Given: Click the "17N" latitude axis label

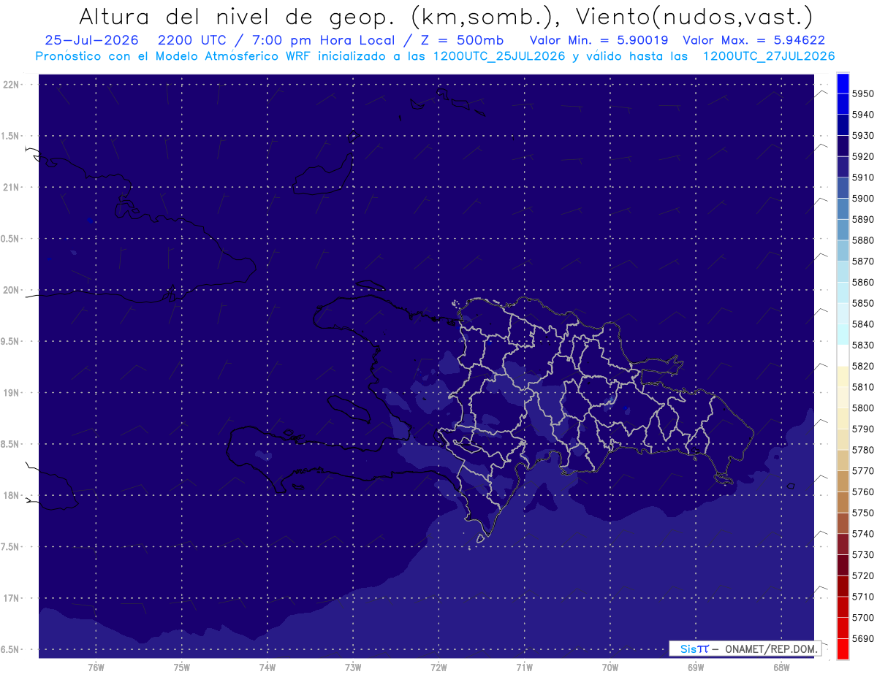Looking at the screenshot, I should coord(12,599).
